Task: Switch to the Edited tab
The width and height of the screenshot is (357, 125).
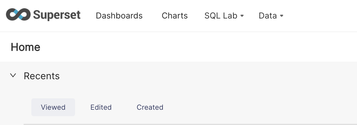Action: tap(101, 107)
